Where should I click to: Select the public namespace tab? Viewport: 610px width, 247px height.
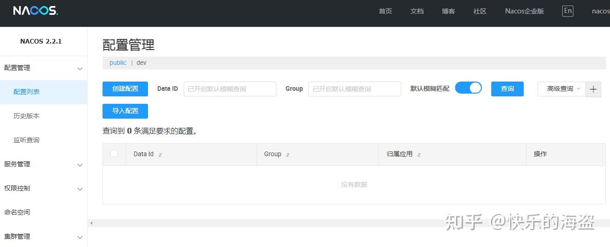118,63
